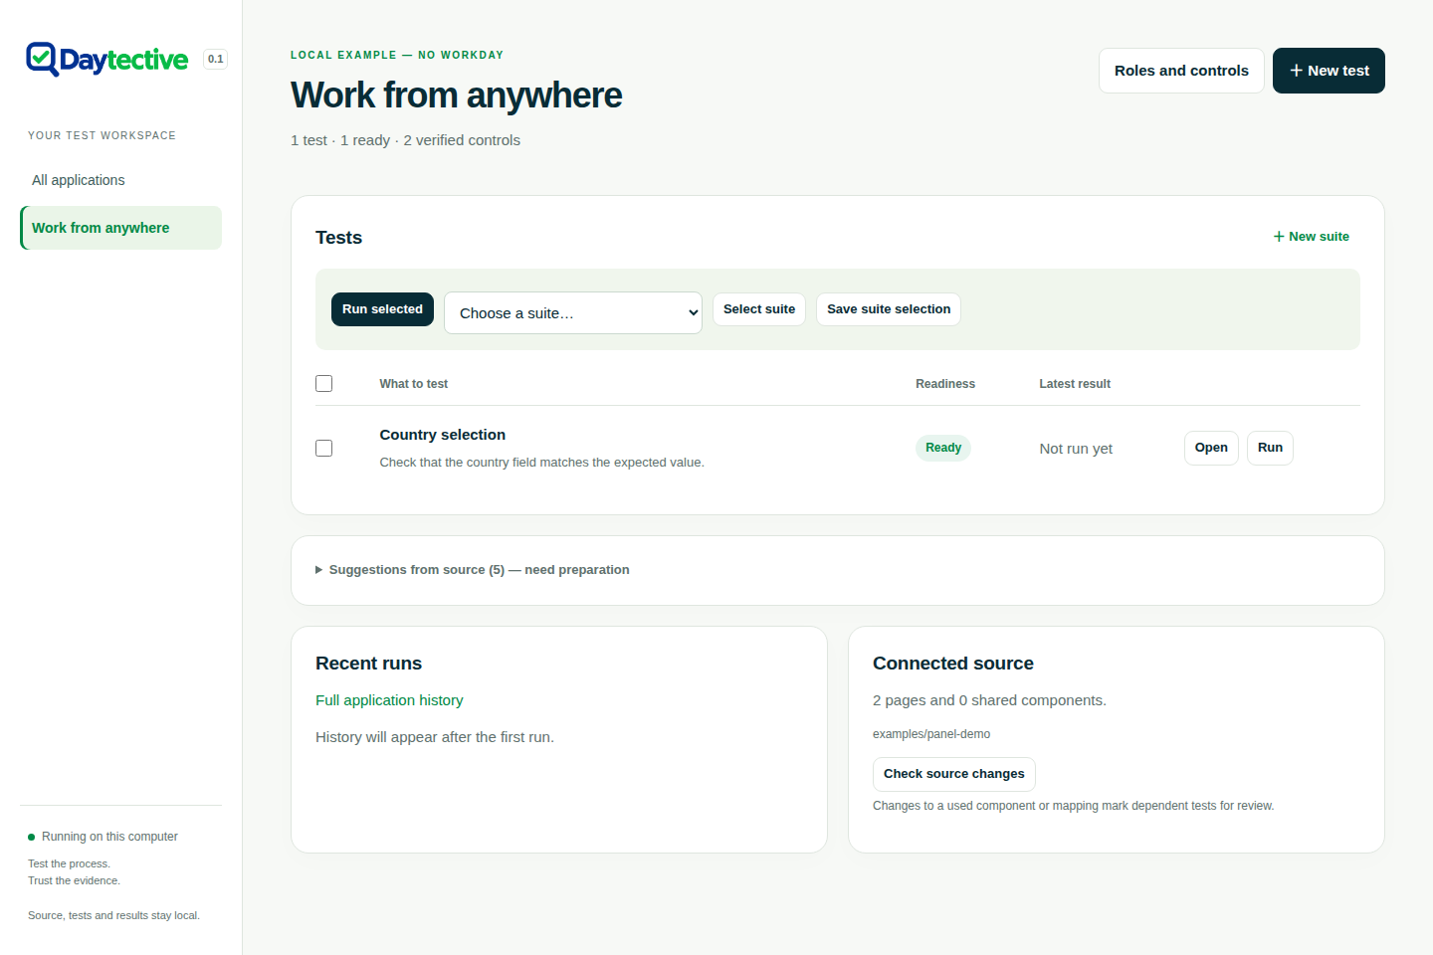
Task: Check the Country selection test checkbox
Action: [323, 448]
